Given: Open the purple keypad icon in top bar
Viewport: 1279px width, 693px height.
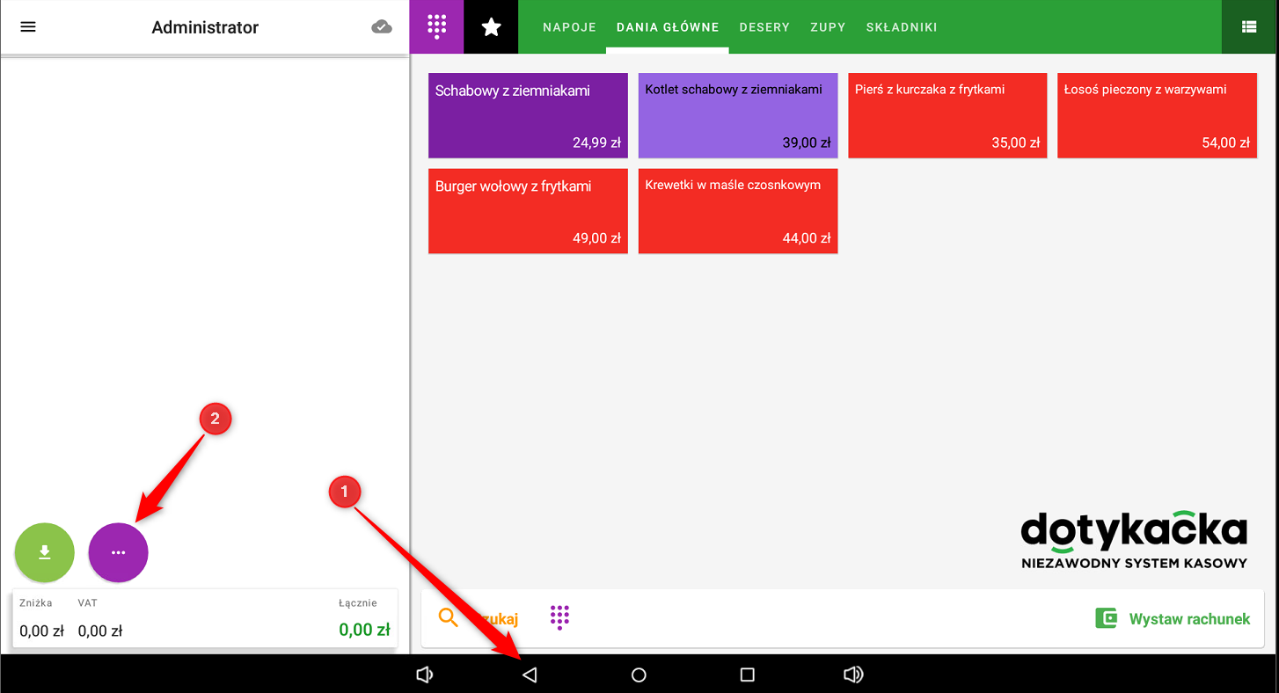Looking at the screenshot, I should [436, 27].
